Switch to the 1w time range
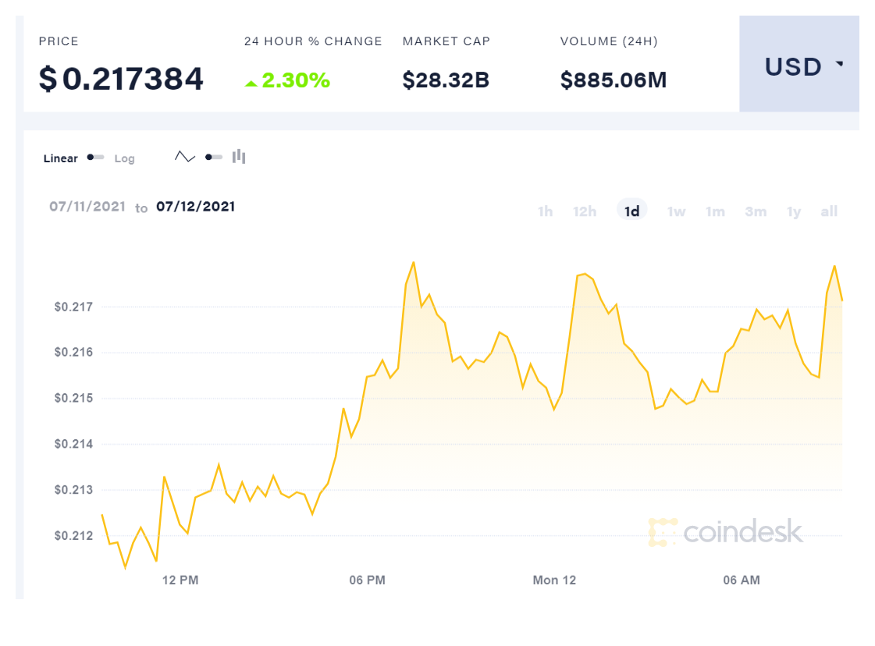875x646 pixels. click(676, 211)
